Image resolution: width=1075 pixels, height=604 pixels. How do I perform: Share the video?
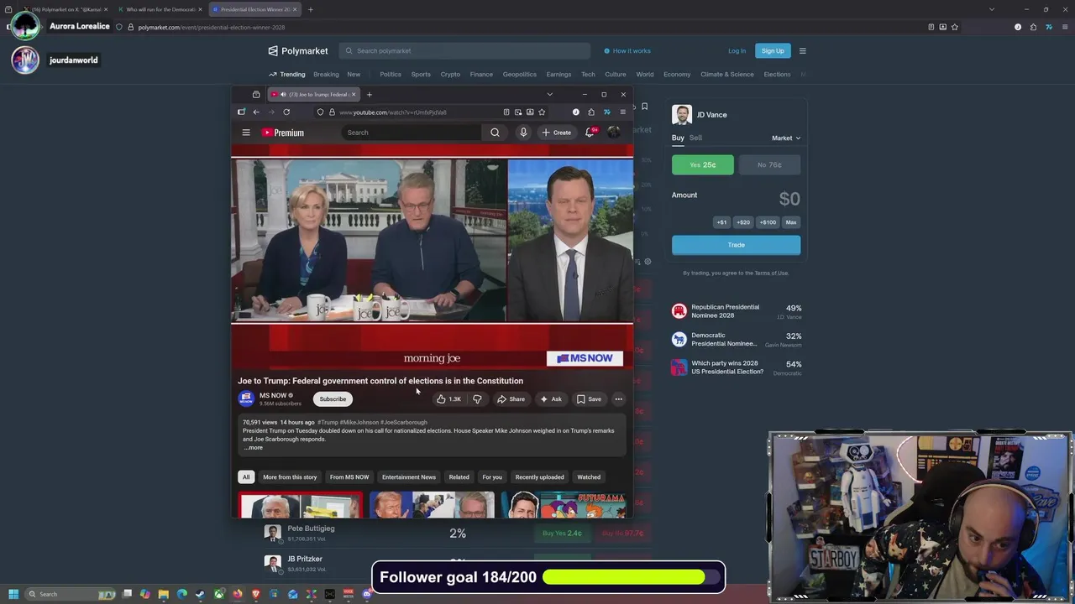511,399
